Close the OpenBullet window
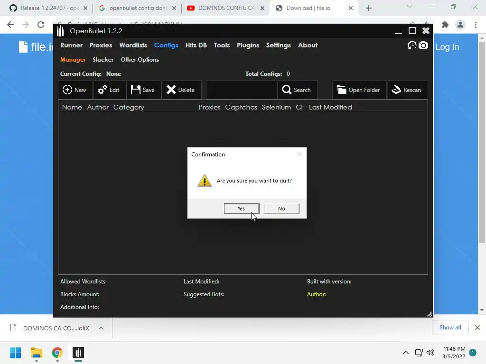This screenshot has width=486, height=364. click(x=426, y=30)
